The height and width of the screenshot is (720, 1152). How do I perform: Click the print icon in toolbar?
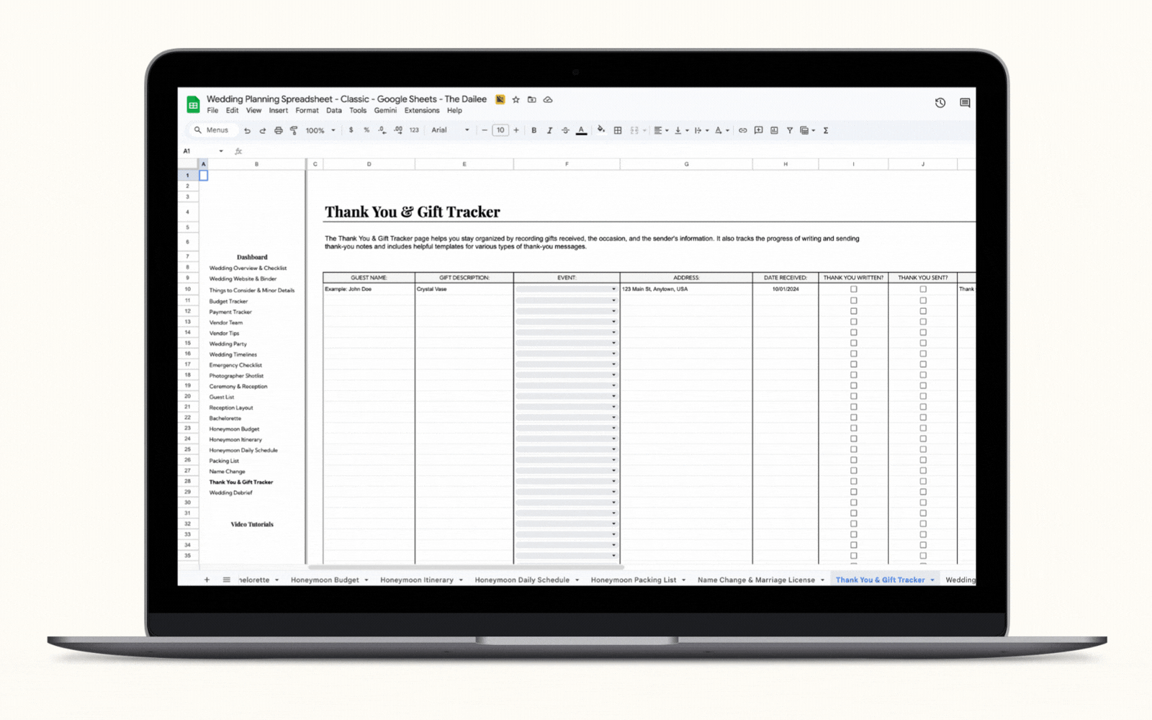point(278,130)
